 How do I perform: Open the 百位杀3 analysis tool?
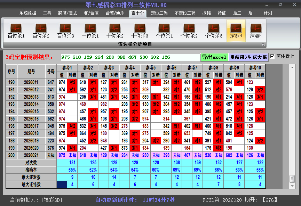point(65,31)
